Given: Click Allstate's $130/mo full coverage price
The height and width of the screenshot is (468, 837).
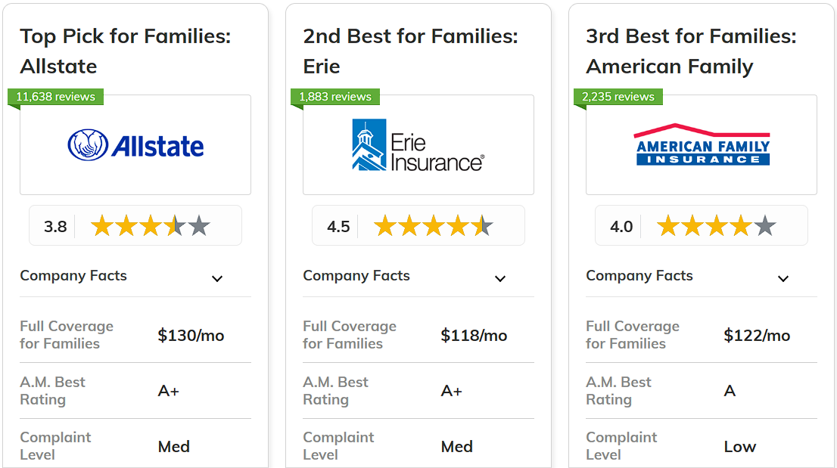Looking at the screenshot, I should click(191, 335).
